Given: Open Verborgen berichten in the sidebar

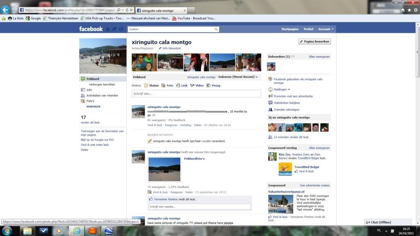Looking at the screenshot, I should pyautogui.click(x=102, y=84).
